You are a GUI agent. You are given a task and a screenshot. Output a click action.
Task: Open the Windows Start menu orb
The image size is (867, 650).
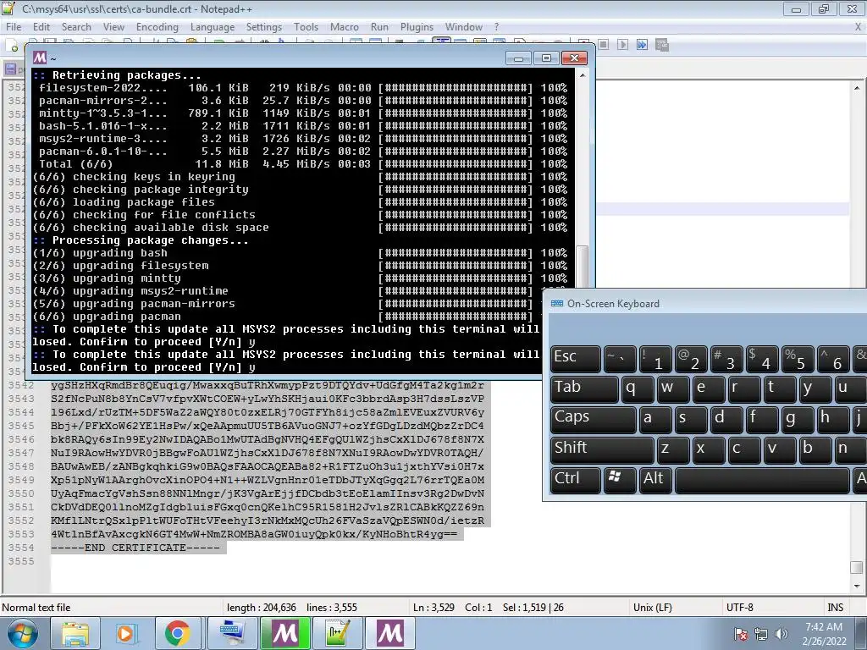click(22, 633)
